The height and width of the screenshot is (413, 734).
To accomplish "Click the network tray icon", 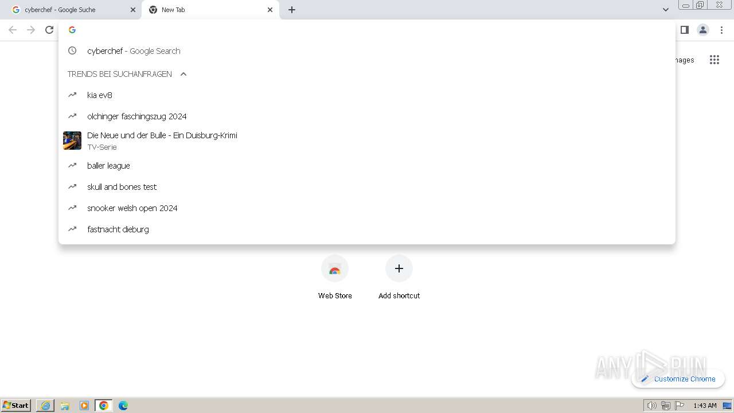I will (665, 406).
